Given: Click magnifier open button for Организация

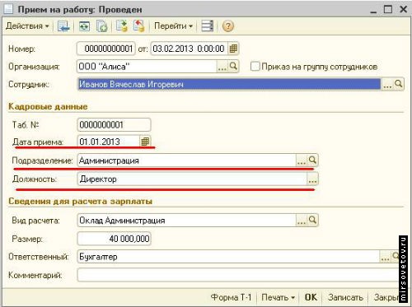Looking at the screenshot, I should pyautogui.click(x=233, y=67).
